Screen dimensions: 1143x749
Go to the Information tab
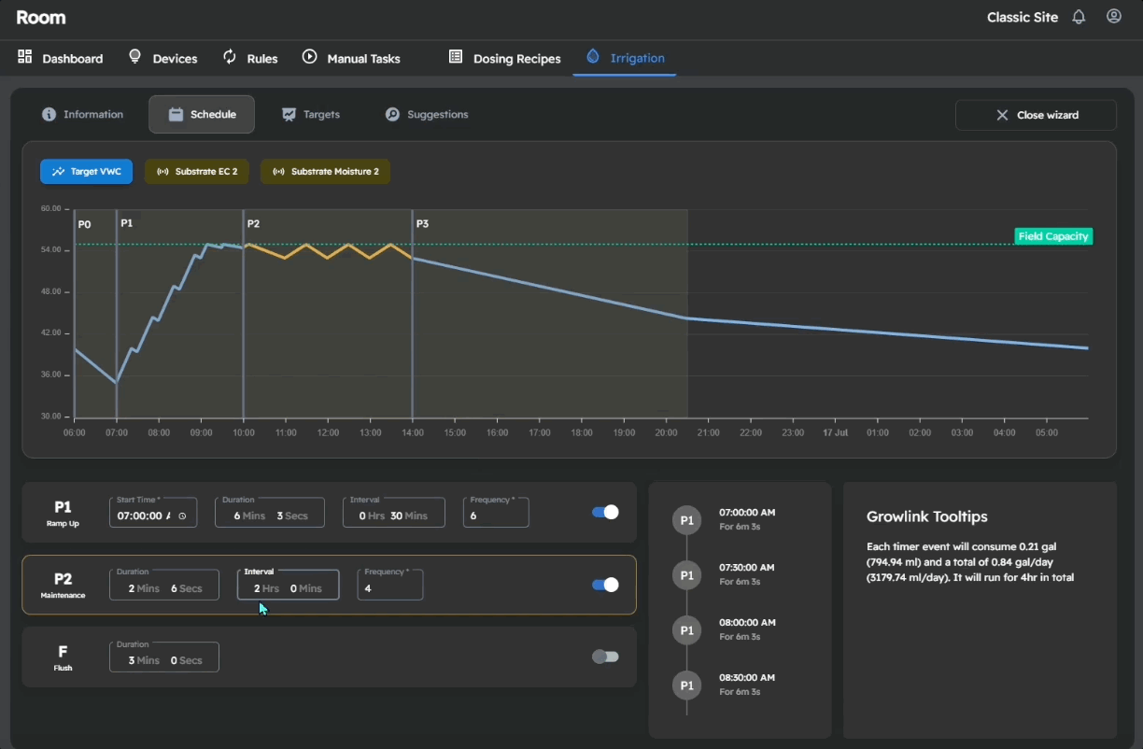pos(82,115)
